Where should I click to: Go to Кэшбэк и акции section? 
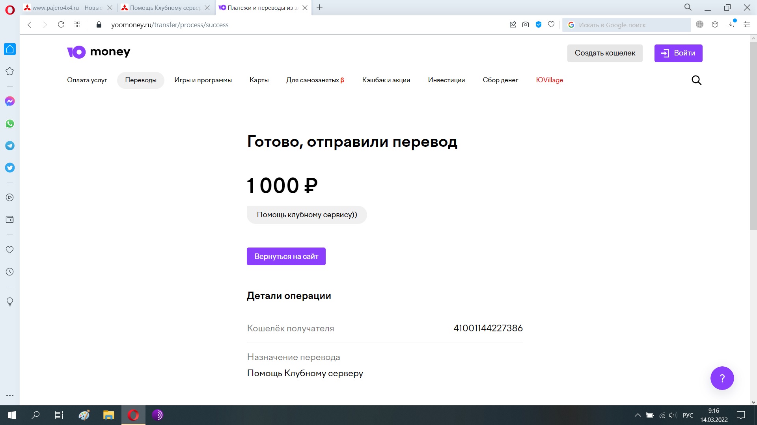click(x=386, y=80)
